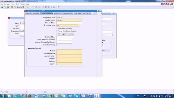174x98 pixels.
Task: Open Firefox from the taskbar
Action: (30, 96)
